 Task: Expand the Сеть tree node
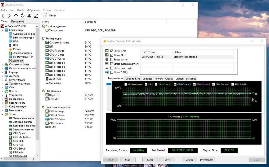tap(2, 88)
